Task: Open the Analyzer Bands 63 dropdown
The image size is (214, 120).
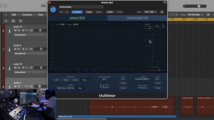Action: [x=105, y=79]
